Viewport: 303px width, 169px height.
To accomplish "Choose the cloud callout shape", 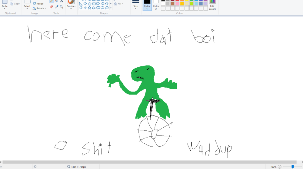I will pyautogui.click(x=107, y=8).
